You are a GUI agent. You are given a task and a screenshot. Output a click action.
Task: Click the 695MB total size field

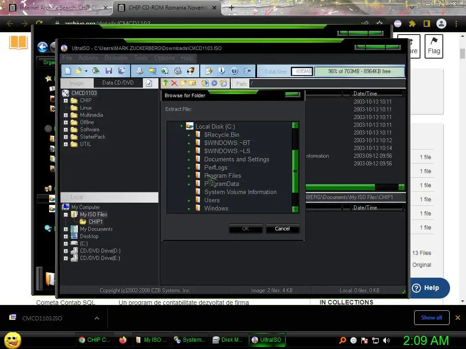point(302,71)
